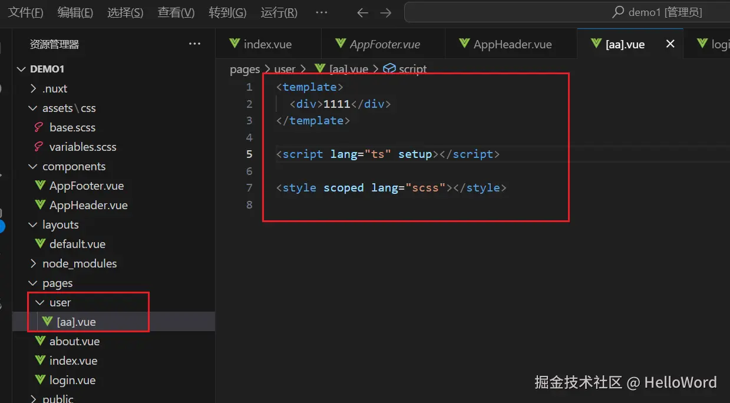
Task: Click the 1111 text inside the div
Action: pyautogui.click(x=337, y=104)
